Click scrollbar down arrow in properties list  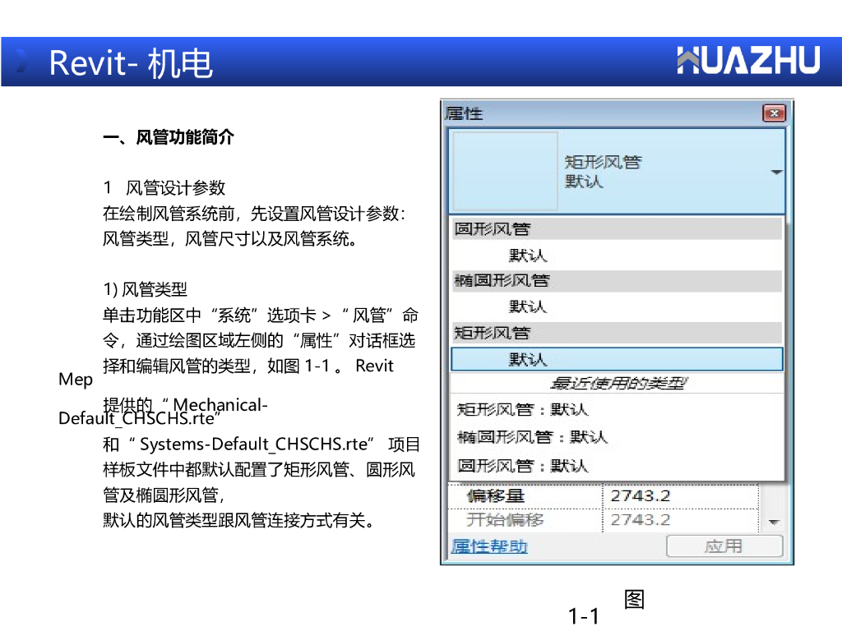[774, 522]
